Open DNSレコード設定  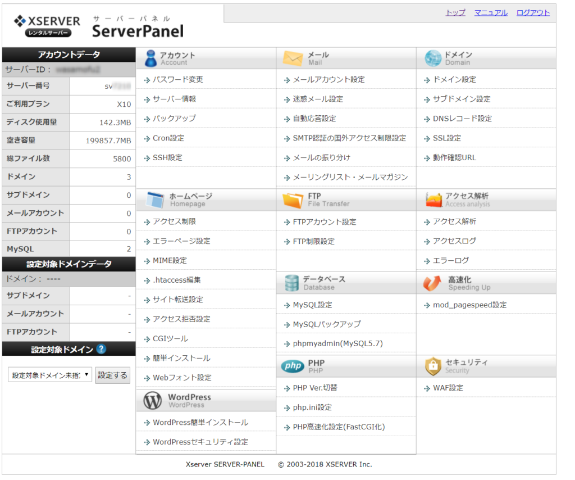coord(463,118)
